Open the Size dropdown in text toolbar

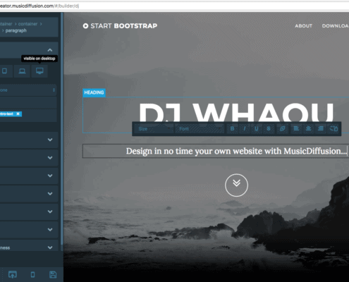pyautogui.click(x=154, y=129)
